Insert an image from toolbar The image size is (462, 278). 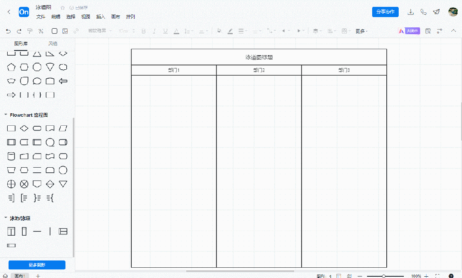pos(65,31)
